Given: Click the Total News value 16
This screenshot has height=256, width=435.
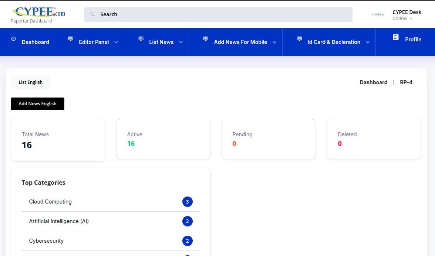Looking at the screenshot, I should (x=27, y=145).
